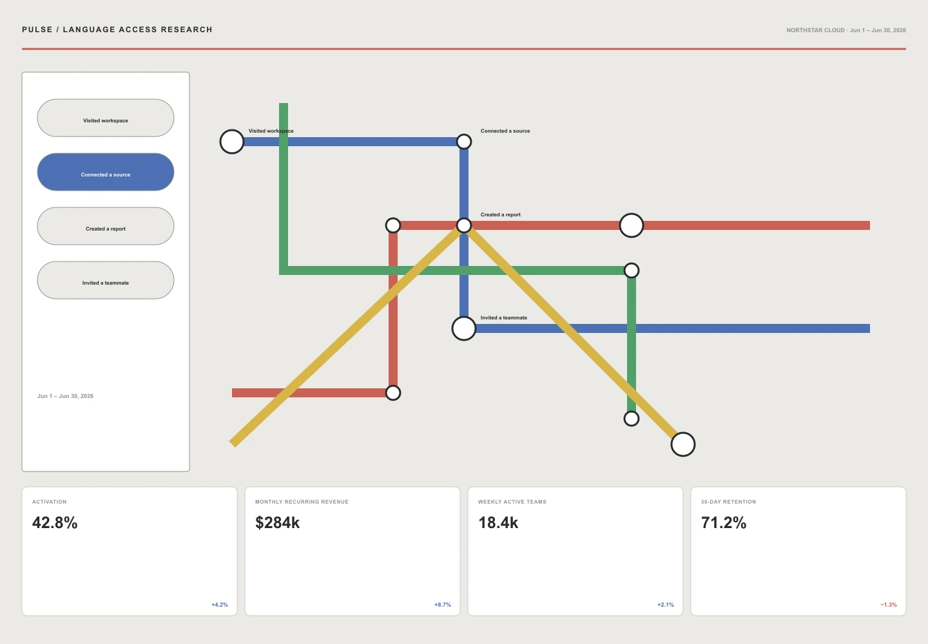Image resolution: width=928 pixels, height=644 pixels.
Task: Choose the Invited a teammate pill
Action: point(106,280)
